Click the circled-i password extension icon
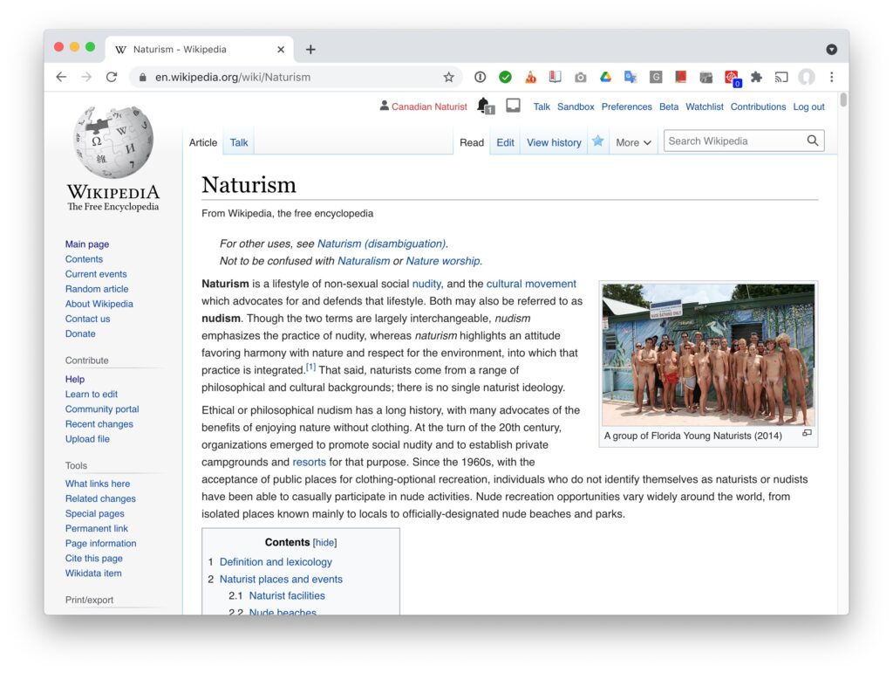The width and height of the screenshot is (893, 673). point(481,77)
